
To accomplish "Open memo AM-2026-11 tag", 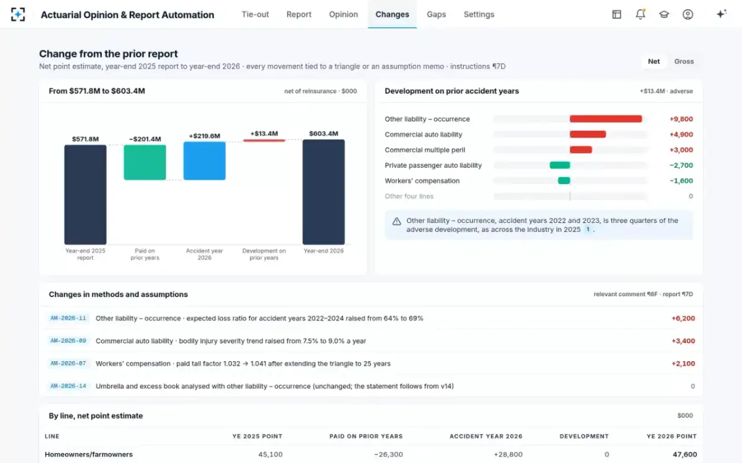I will click(x=68, y=319).
